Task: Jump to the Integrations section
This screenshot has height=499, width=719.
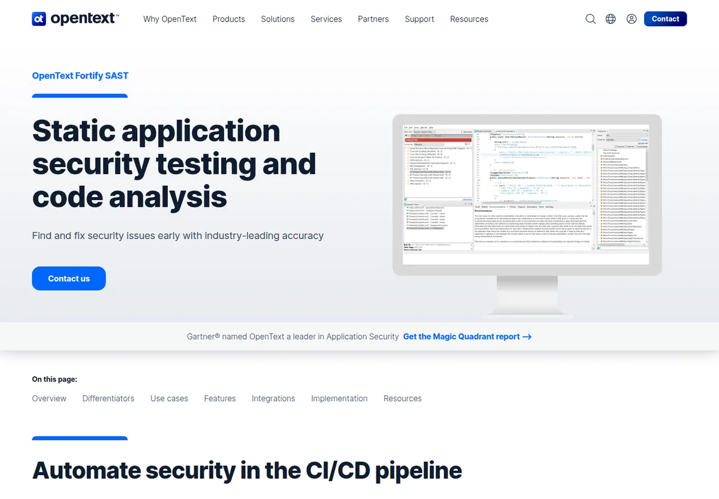Action: tap(273, 398)
